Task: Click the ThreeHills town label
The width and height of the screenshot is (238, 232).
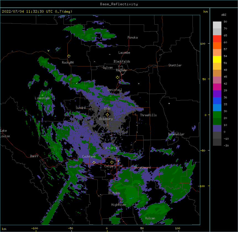Action: [148, 115]
